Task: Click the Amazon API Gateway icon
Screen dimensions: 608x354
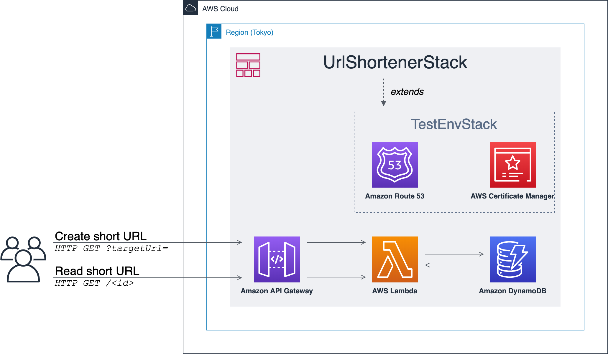Action: coord(277,259)
